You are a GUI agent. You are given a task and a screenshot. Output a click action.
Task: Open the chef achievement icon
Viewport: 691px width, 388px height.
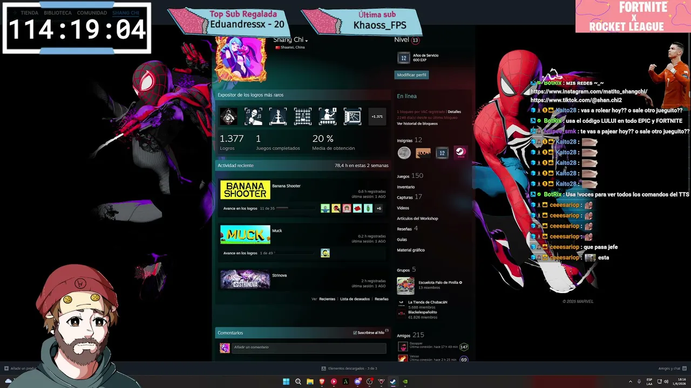click(x=328, y=116)
